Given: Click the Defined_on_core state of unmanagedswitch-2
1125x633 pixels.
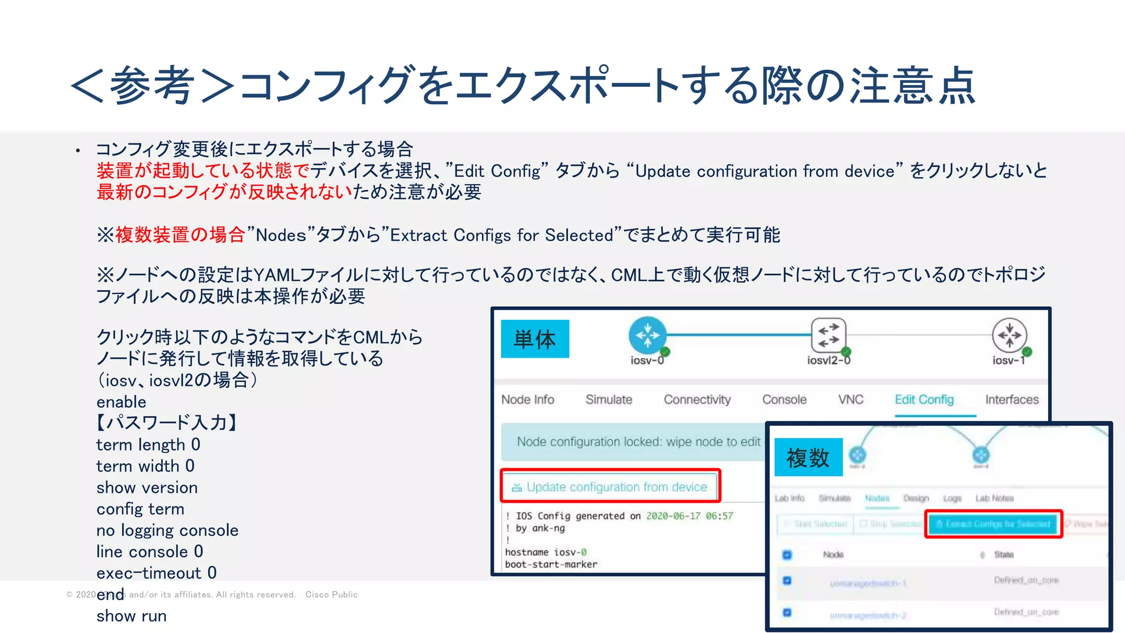Looking at the screenshot, I should click(1026, 612).
